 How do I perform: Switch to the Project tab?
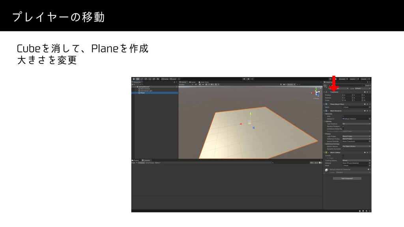(x=136, y=160)
